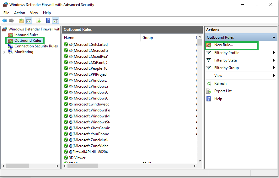Click the Export List toolbar icon
This screenshot has height=178, width=279.
coord(38,21)
